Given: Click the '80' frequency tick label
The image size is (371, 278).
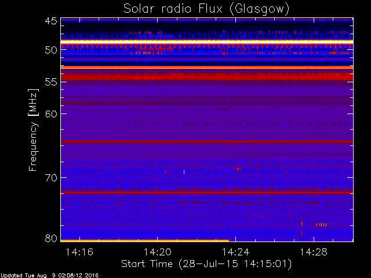Looking at the screenshot, I should point(51,238).
